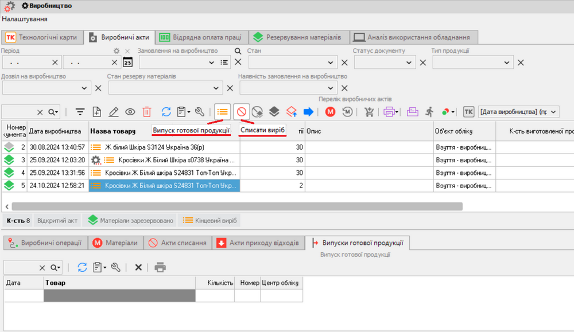Clear the 'Статус документу' filter with X
This screenshot has width=574, height=332.
(422, 63)
